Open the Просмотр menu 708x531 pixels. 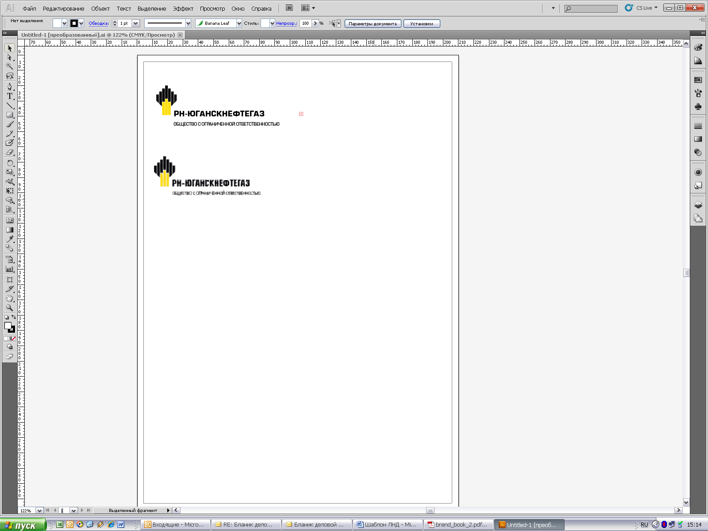tap(212, 8)
